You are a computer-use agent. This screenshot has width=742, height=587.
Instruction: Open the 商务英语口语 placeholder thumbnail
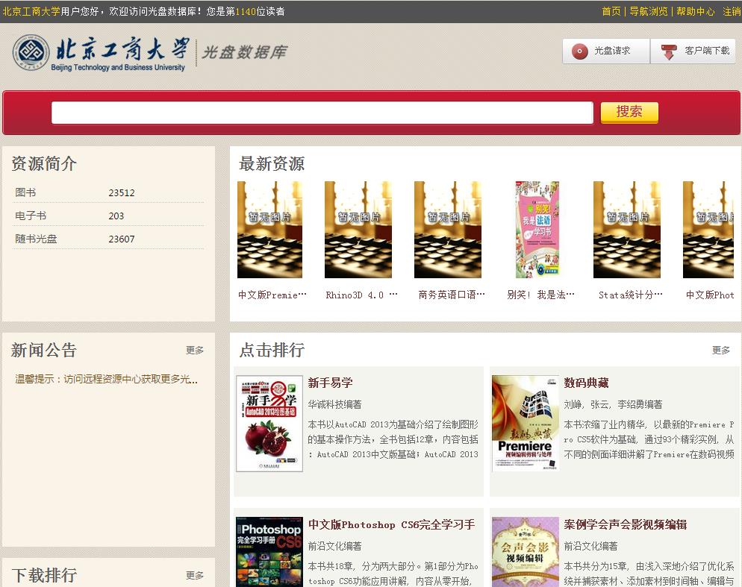448,230
